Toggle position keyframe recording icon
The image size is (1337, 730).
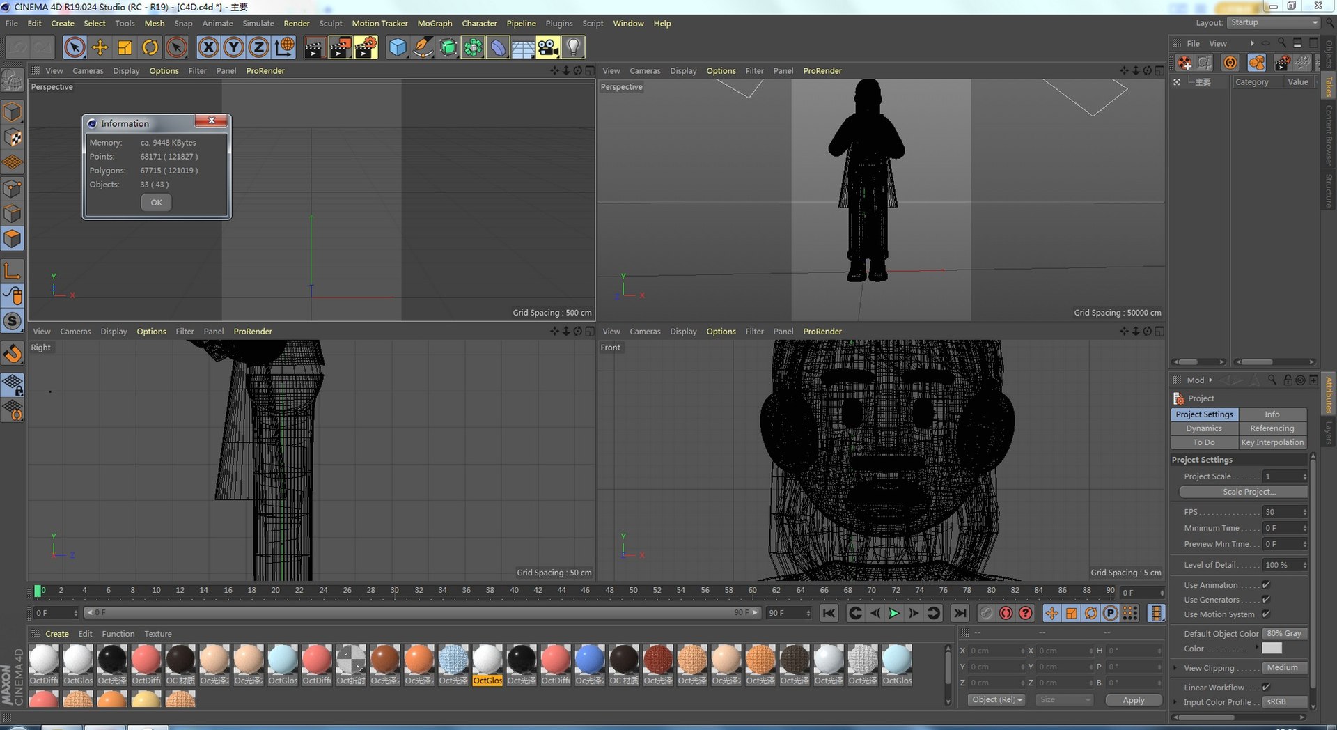[1051, 613]
